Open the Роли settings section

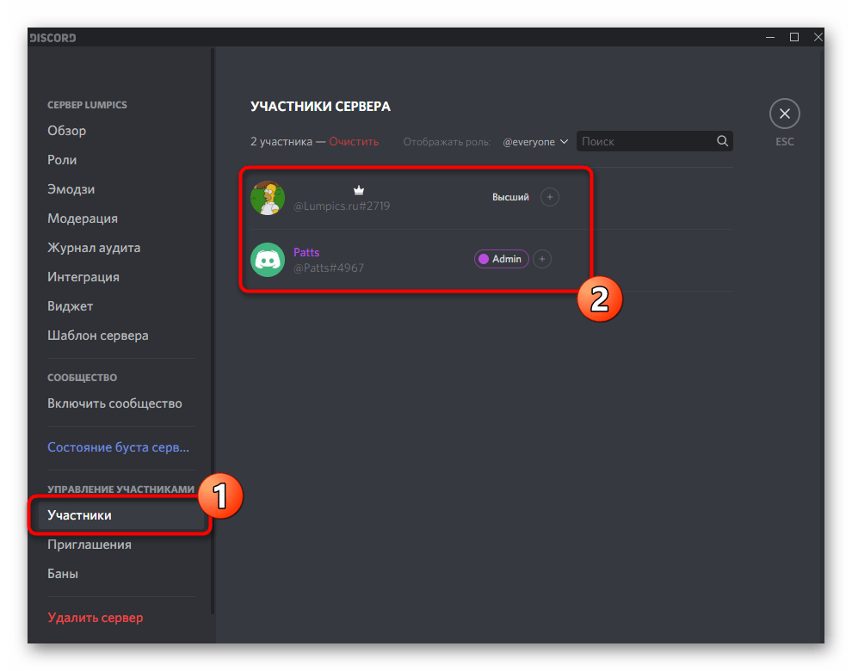(x=62, y=160)
